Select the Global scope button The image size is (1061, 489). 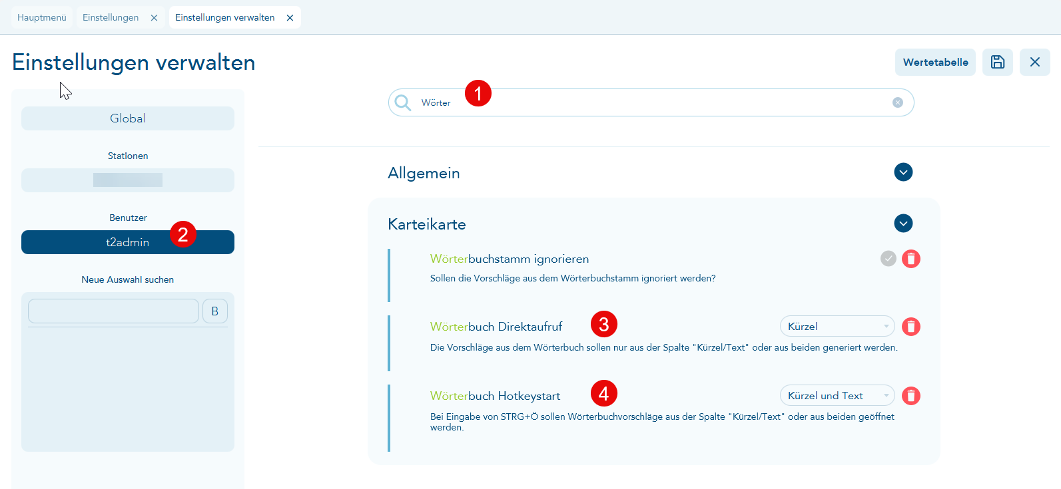tap(128, 118)
